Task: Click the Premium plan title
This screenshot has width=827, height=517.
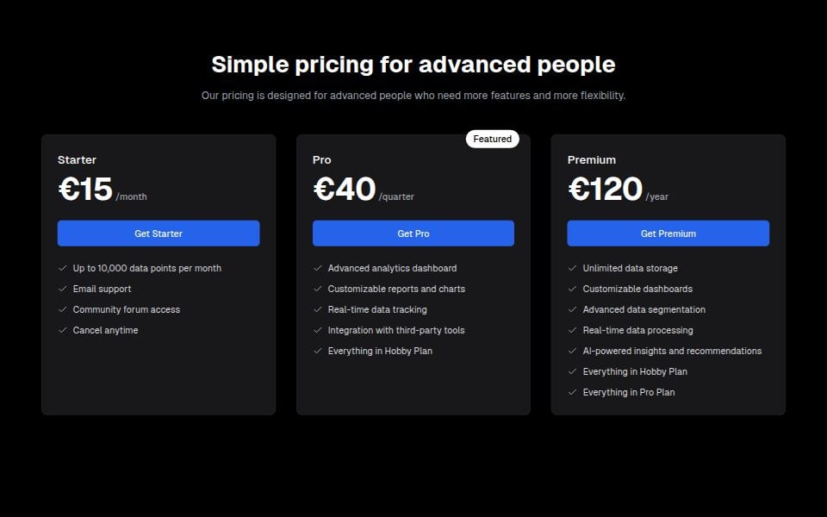Action: tap(592, 159)
